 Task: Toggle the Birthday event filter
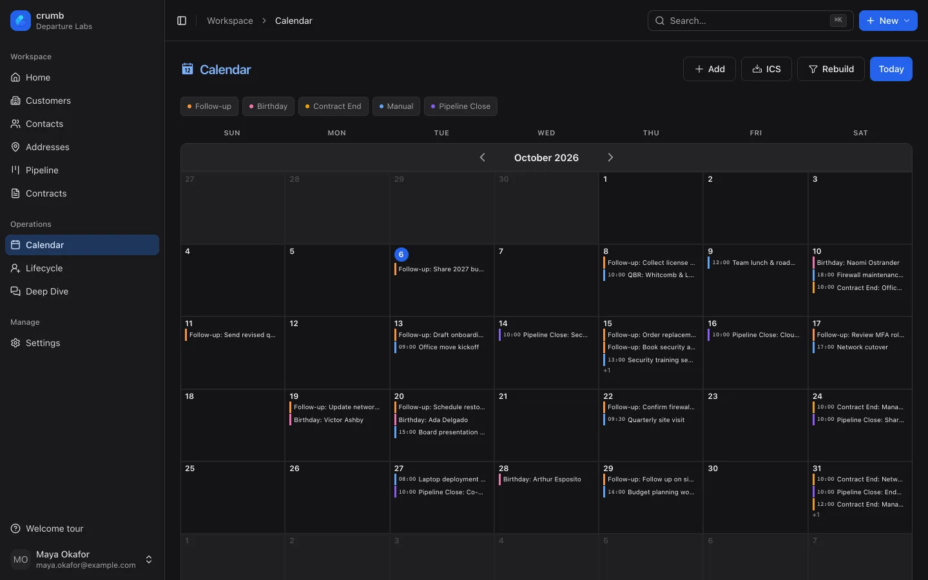[x=268, y=106]
